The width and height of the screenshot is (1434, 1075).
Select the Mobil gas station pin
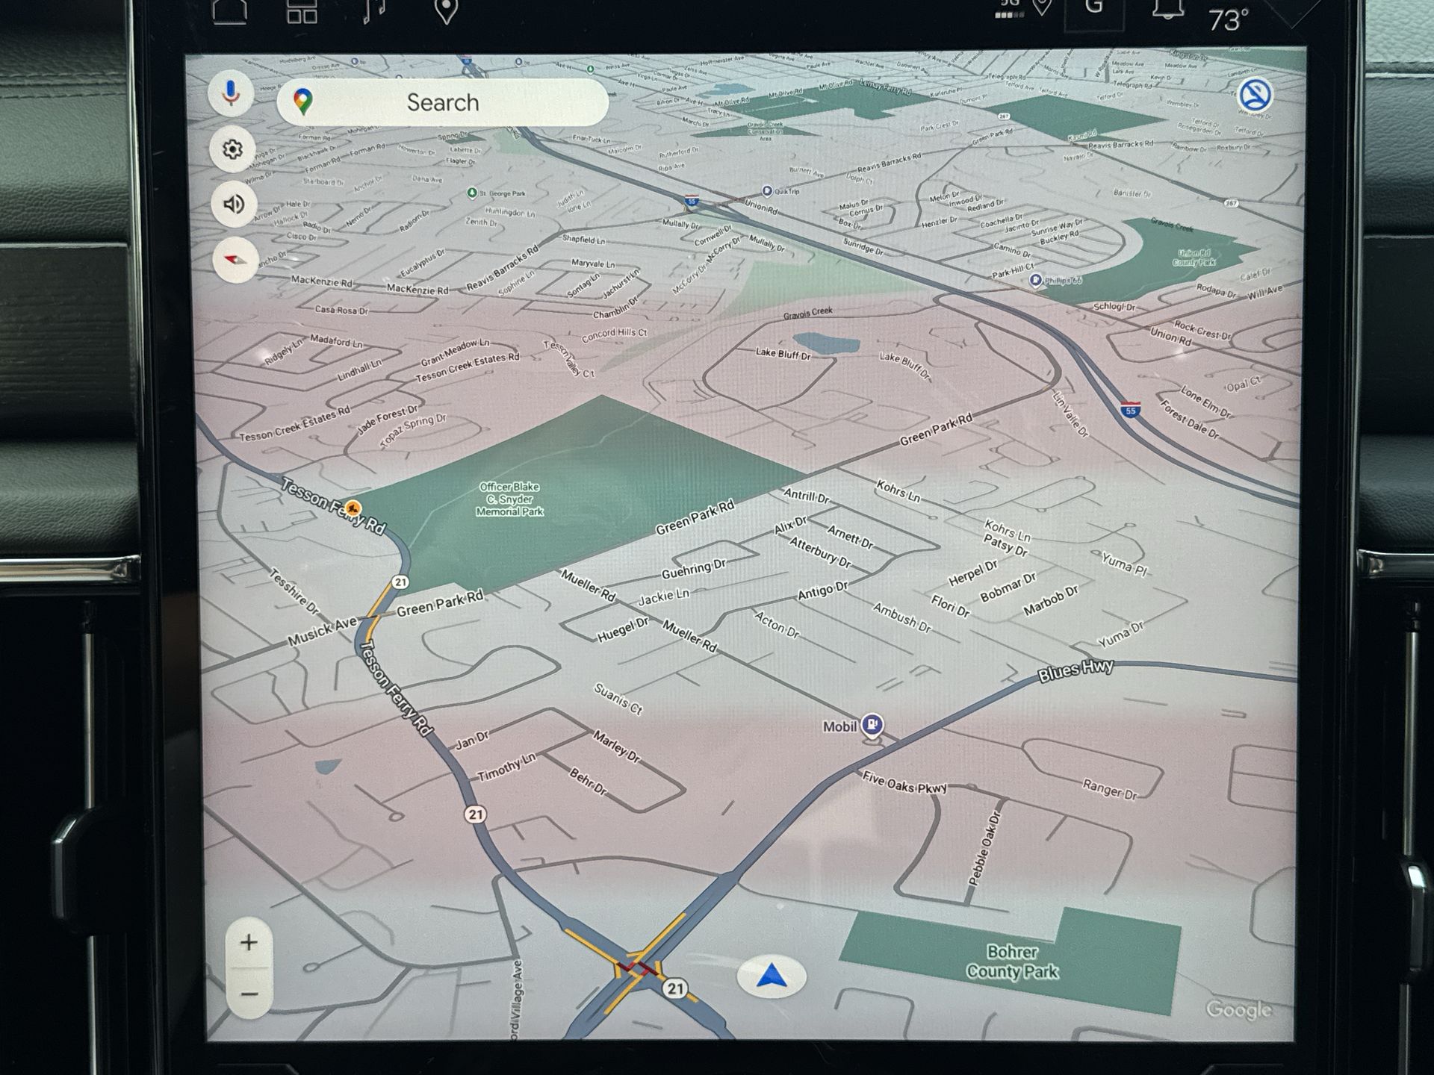coord(872,724)
